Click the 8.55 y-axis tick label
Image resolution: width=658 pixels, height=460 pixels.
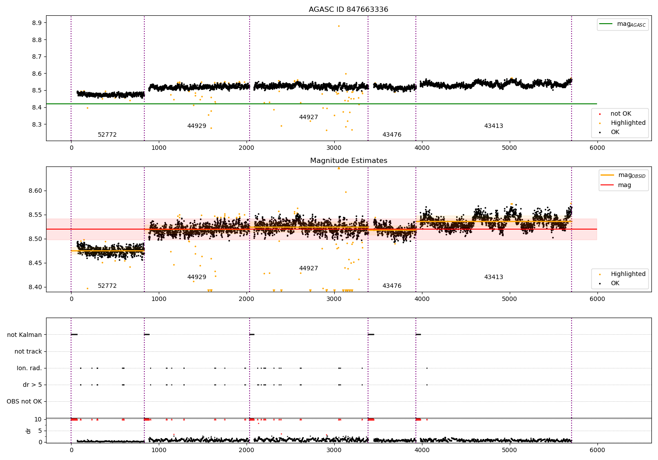(35, 215)
